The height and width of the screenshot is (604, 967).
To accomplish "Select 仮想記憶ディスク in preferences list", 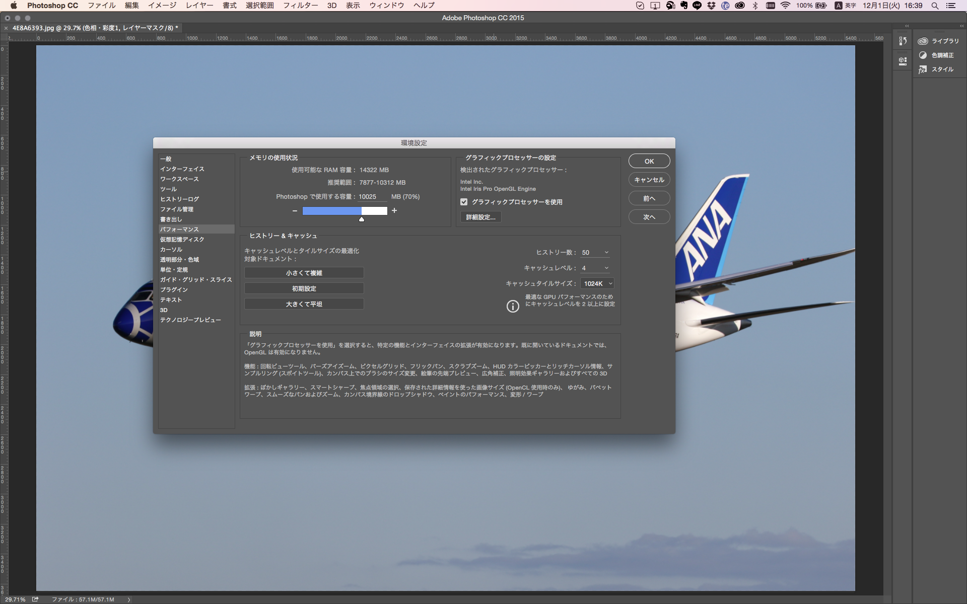I will tap(182, 240).
